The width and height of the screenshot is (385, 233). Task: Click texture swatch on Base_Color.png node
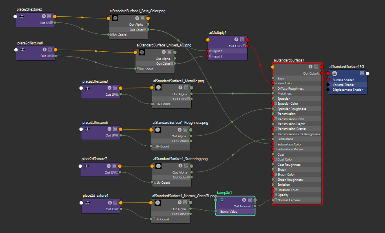pyautogui.click(x=115, y=18)
